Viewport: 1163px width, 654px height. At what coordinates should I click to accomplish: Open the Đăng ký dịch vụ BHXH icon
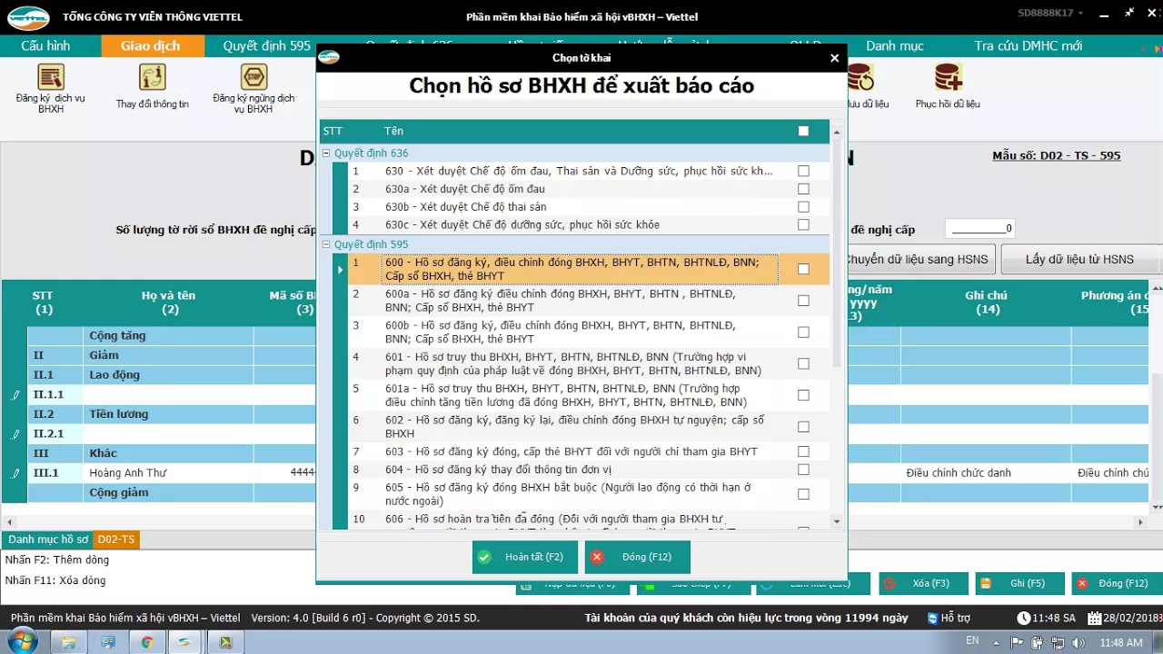(51, 77)
